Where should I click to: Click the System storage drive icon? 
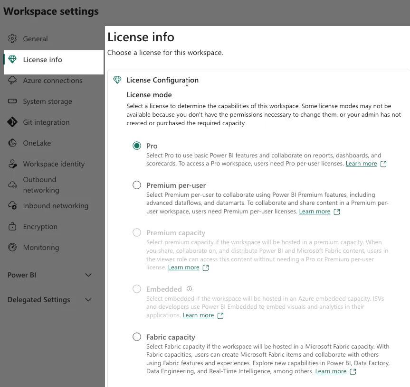point(12,101)
